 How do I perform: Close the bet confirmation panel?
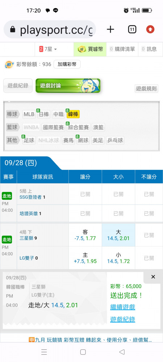click(153, 277)
